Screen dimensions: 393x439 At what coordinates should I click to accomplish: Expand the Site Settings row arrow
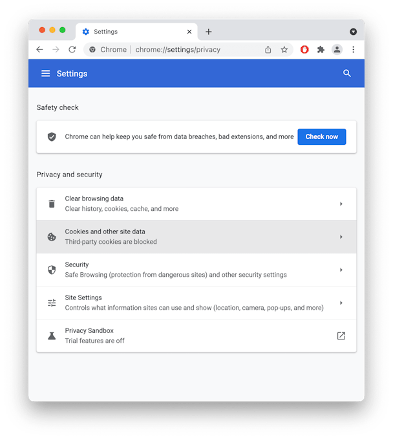tap(341, 303)
